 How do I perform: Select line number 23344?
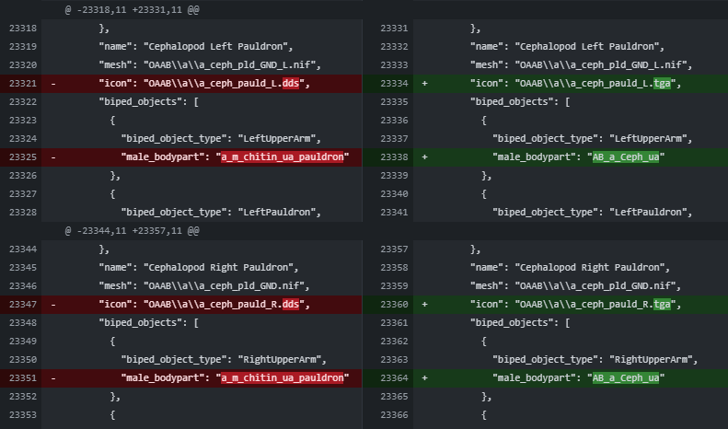pyautogui.click(x=23, y=249)
